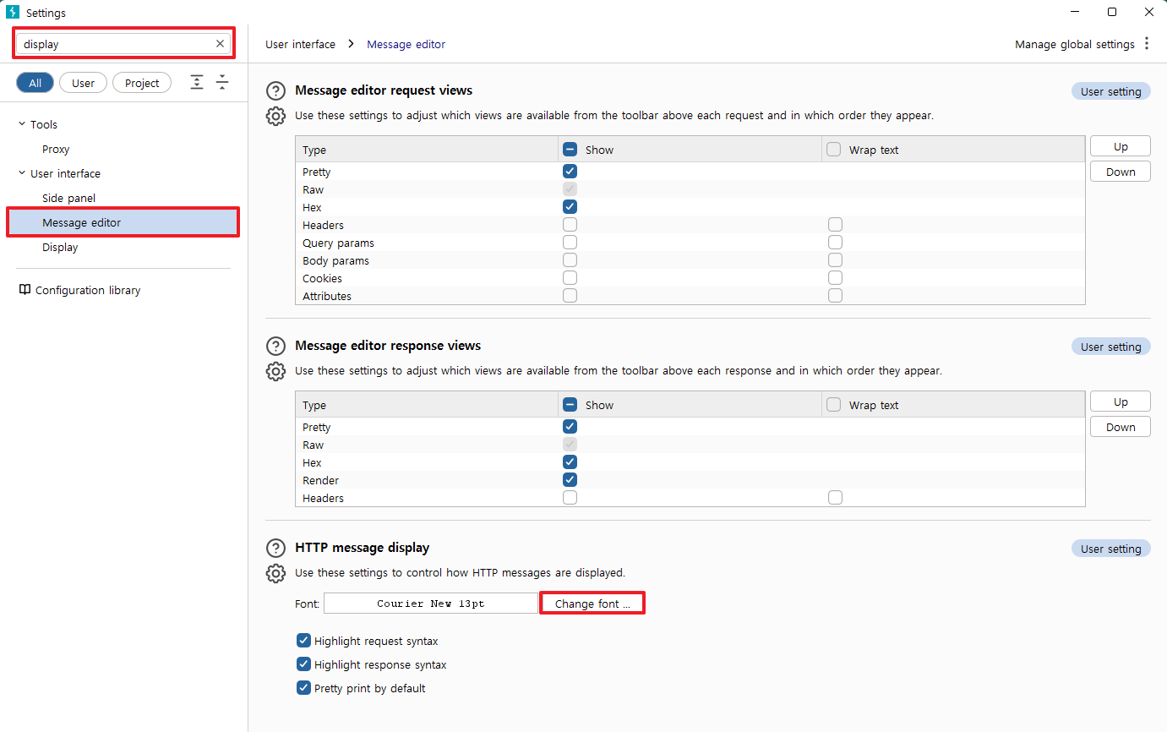Open help for Message editor response views
The width and height of the screenshot is (1167, 732).
[x=275, y=347]
